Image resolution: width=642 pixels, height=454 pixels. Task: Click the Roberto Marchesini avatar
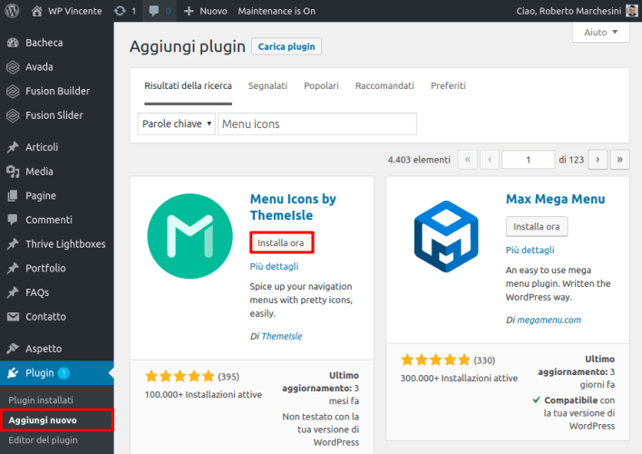(632, 11)
